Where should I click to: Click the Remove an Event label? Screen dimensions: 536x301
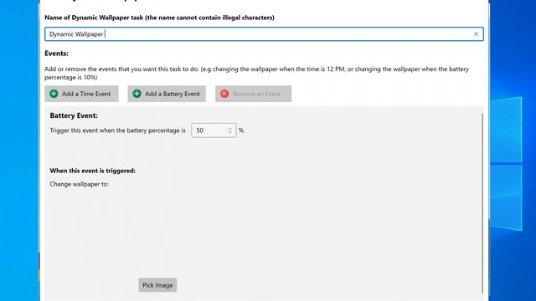click(257, 94)
